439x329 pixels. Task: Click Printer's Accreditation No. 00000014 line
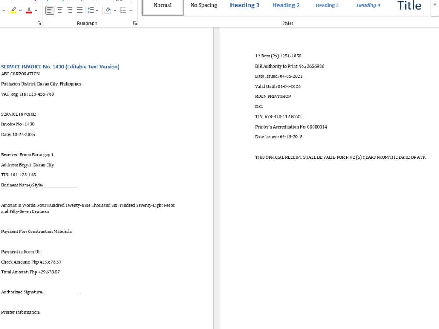point(291,127)
